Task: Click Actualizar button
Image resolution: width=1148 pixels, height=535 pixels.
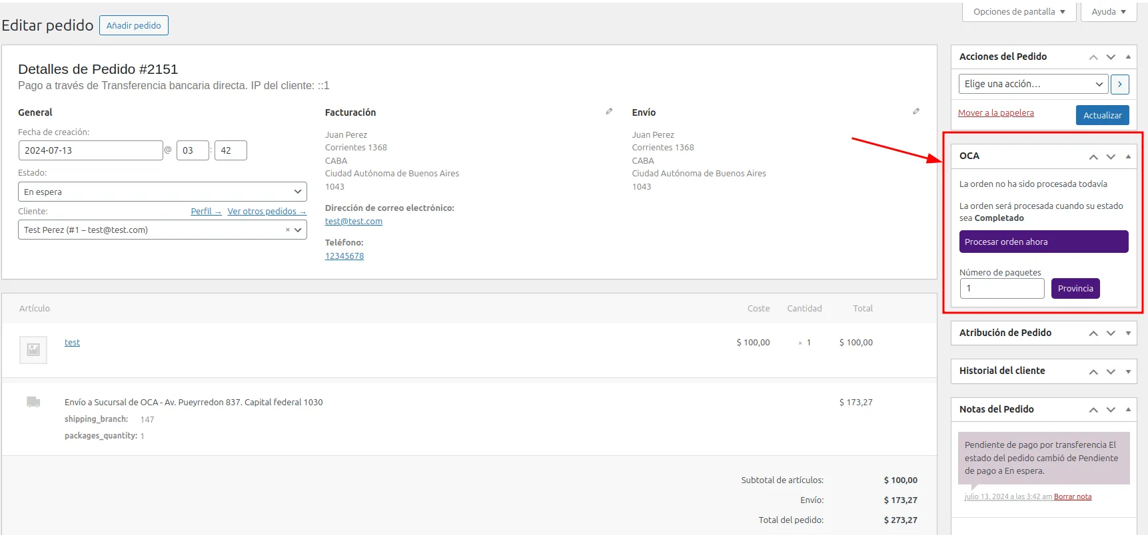Action: click(x=1103, y=115)
